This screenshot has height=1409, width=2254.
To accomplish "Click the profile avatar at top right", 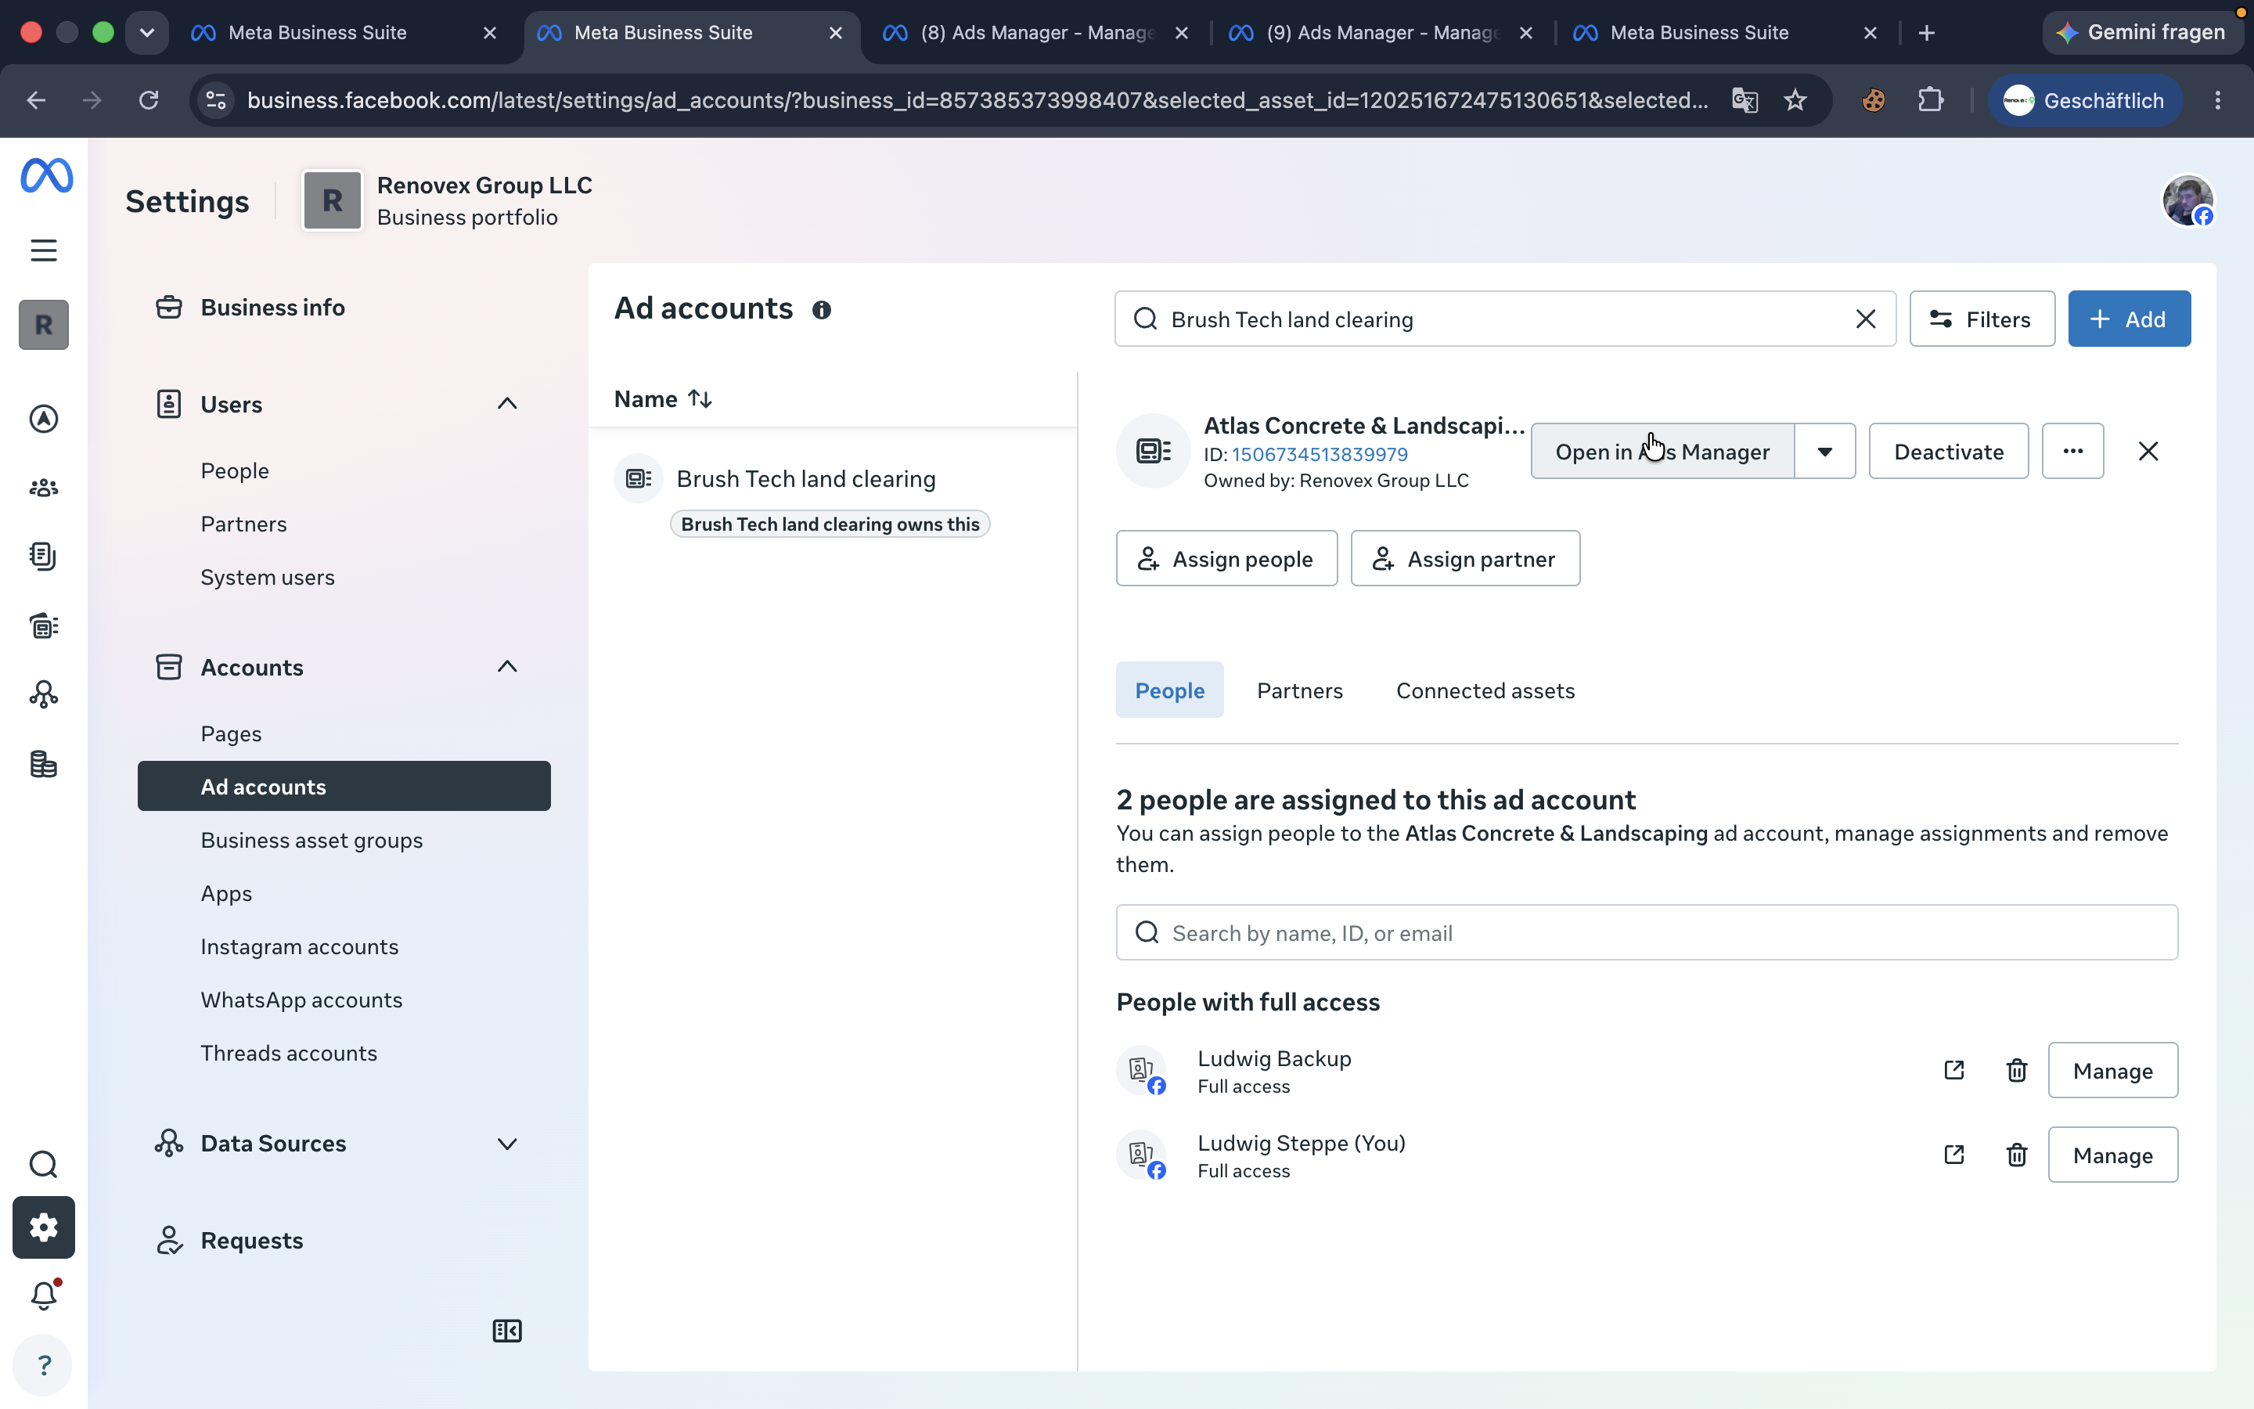I will (2187, 200).
